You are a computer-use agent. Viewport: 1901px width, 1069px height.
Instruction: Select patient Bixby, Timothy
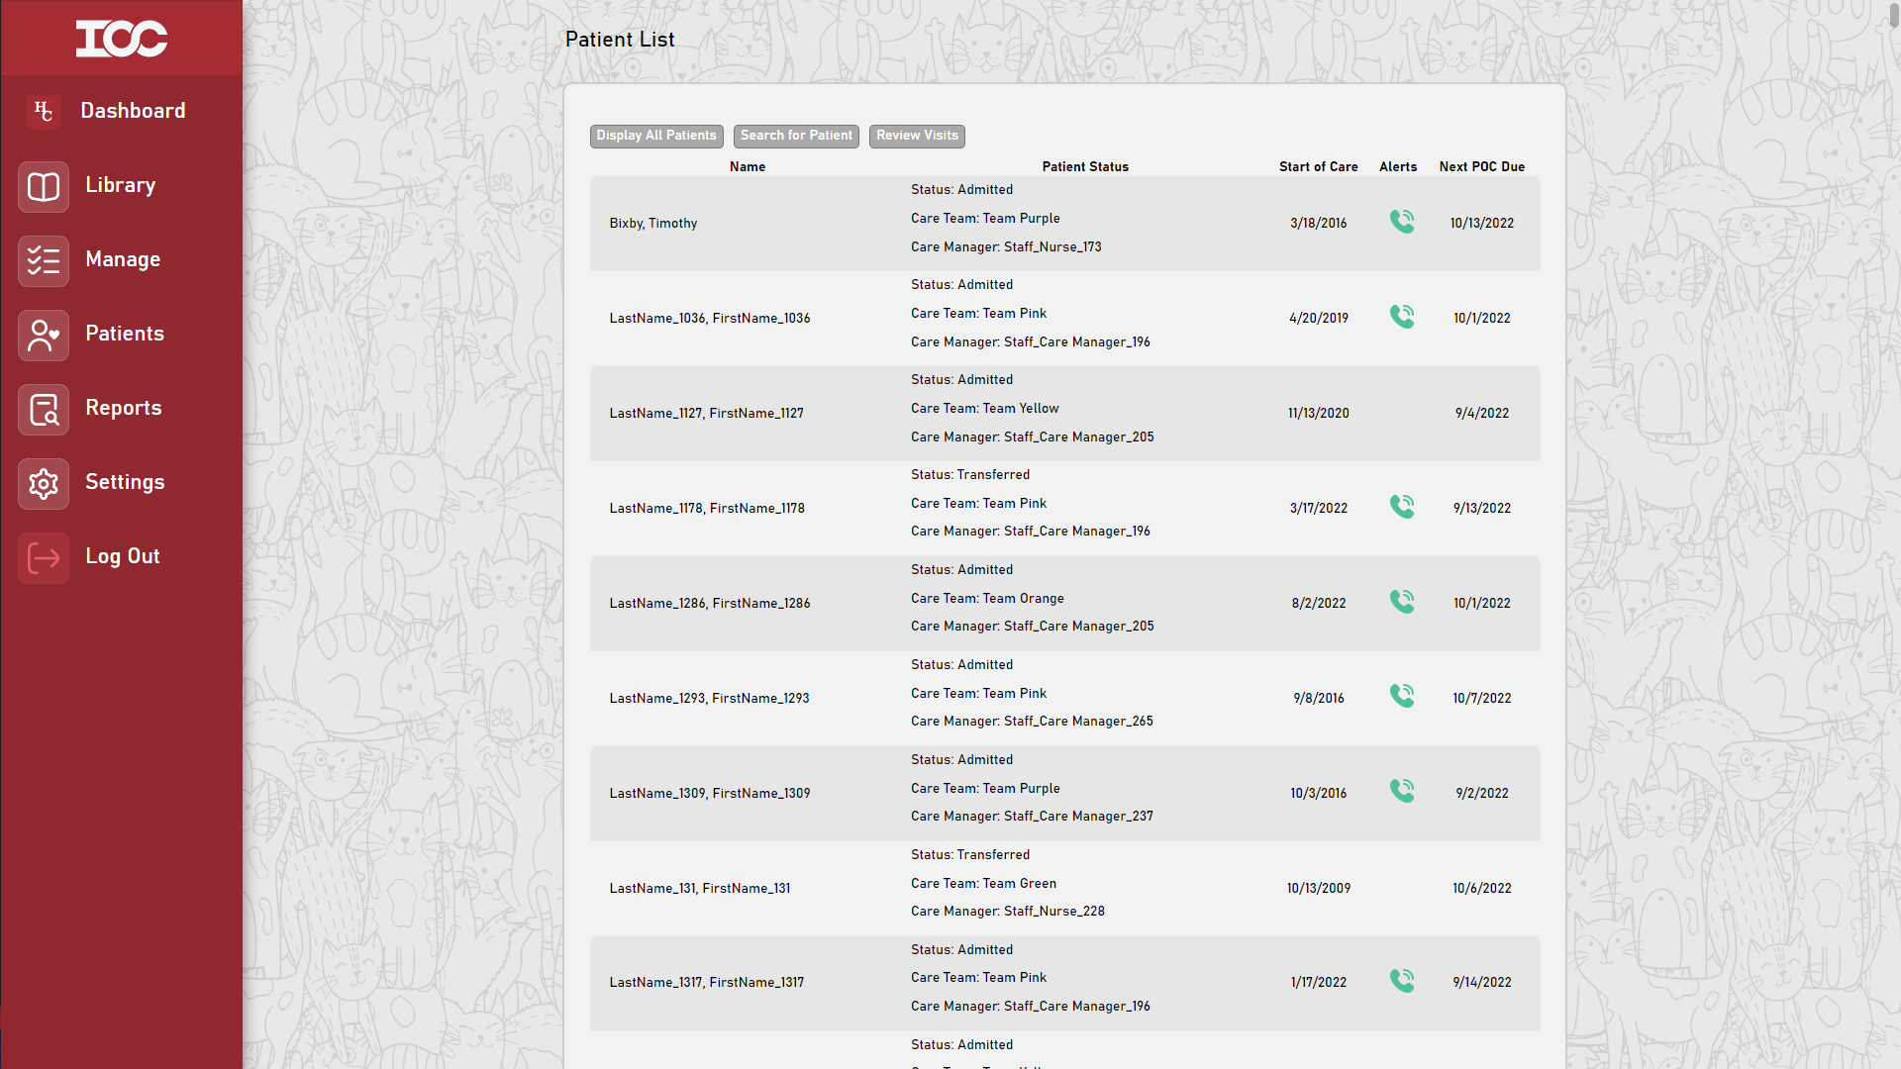[653, 223]
